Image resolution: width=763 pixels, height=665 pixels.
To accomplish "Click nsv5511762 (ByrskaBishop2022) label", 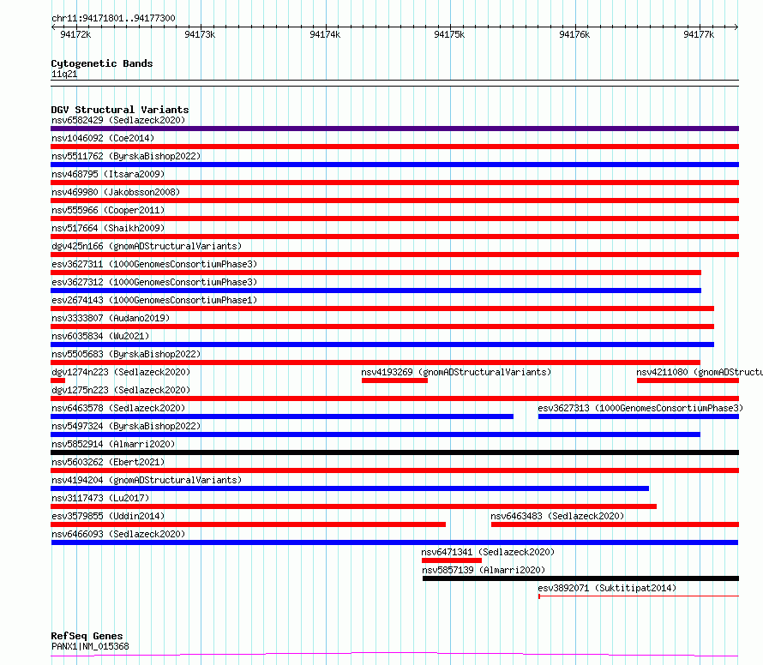I will (126, 156).
